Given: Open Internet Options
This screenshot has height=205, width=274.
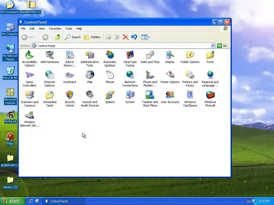Looking at the screenshot, I should (50, 79).
